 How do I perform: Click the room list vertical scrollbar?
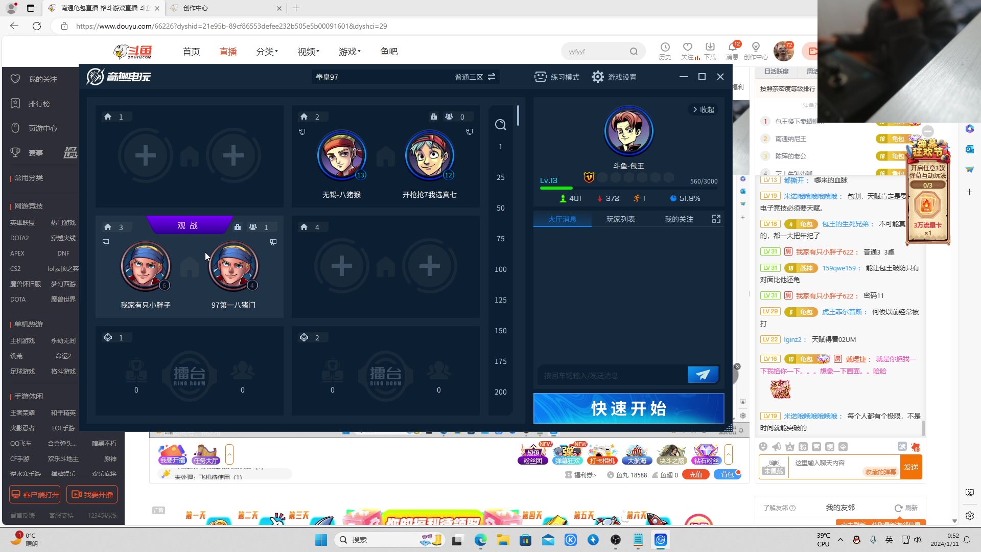click(x=518, y=115)
